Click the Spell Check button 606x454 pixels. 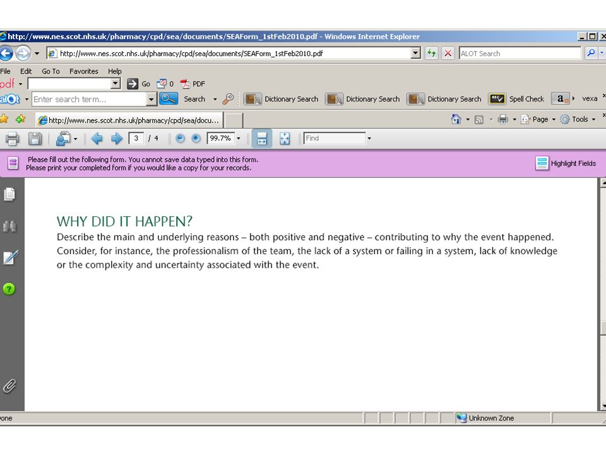[517, 99]
